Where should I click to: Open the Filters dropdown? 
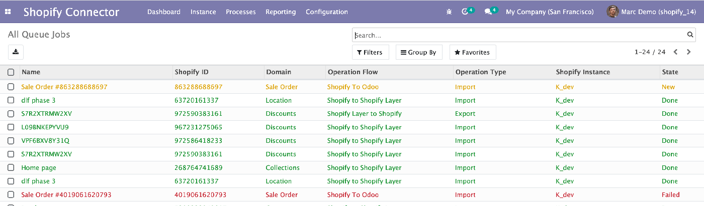pos(370,52)
